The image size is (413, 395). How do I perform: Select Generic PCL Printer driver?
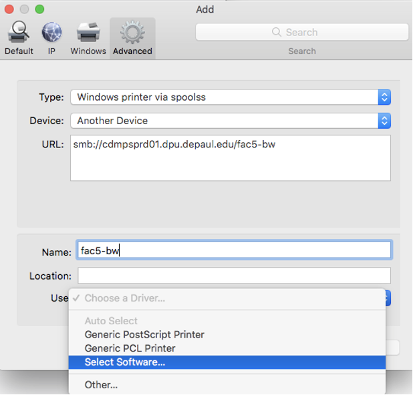(227, 348)
